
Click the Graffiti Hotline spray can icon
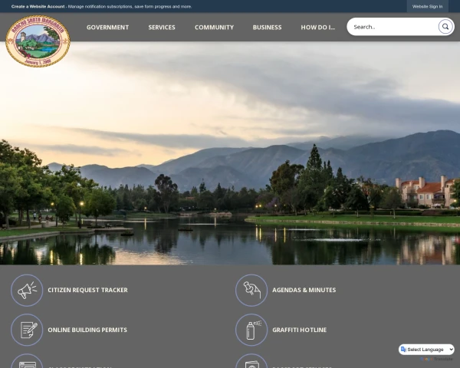click(x=251, y=330)
